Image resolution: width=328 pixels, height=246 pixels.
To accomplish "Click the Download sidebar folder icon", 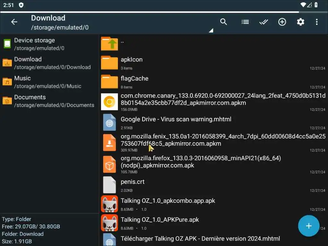I will point(7,62).
